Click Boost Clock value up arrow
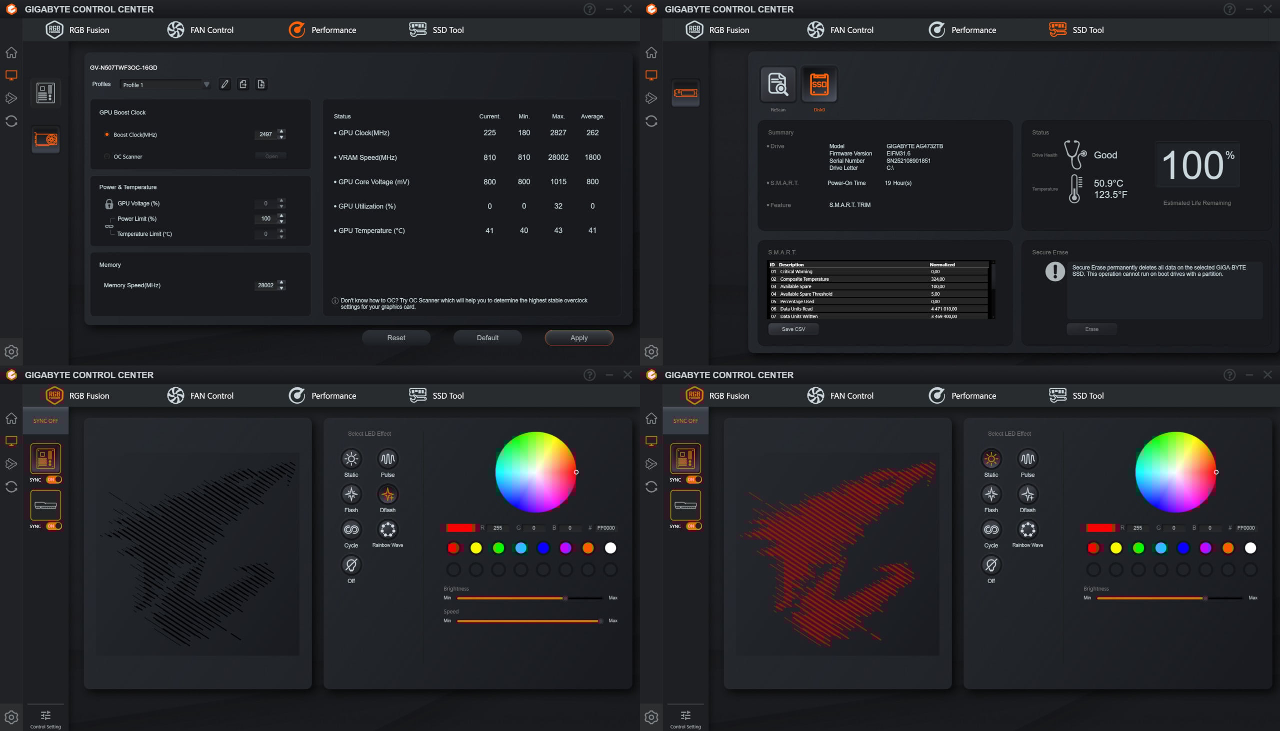The image size is (1280, 731). 281,131
